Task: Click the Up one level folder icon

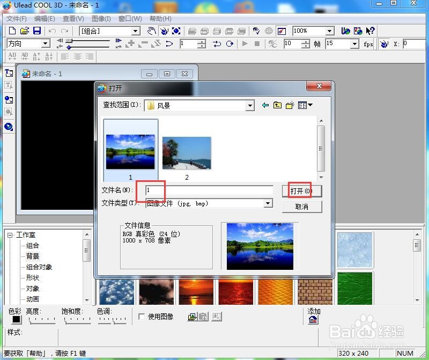Action: click(277, 105)
